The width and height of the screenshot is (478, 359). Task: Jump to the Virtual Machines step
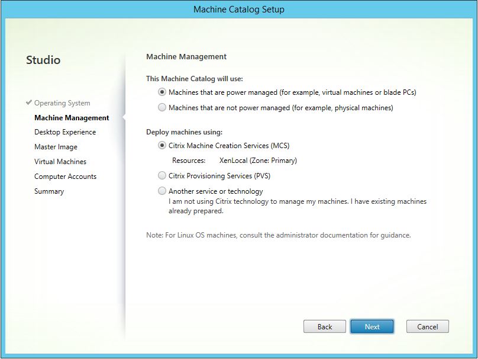pyautogui.click(x=60, y=162)
